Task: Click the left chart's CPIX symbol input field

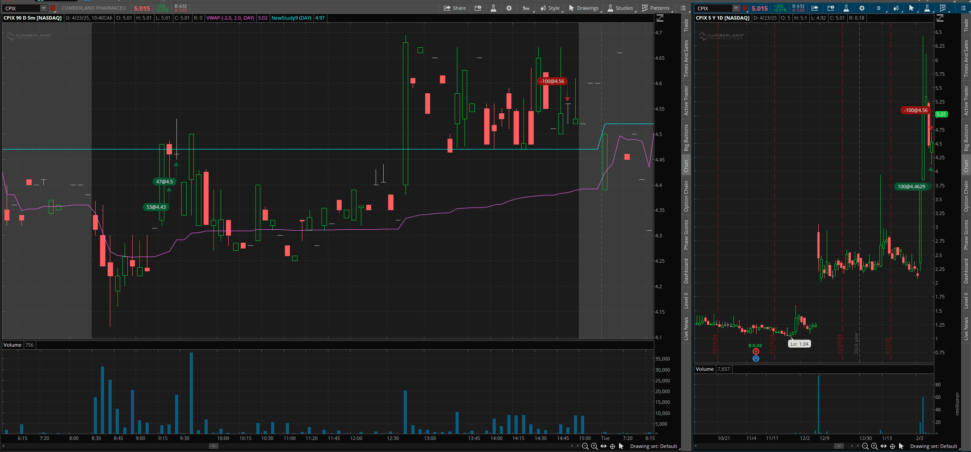Action: [21, 8]
